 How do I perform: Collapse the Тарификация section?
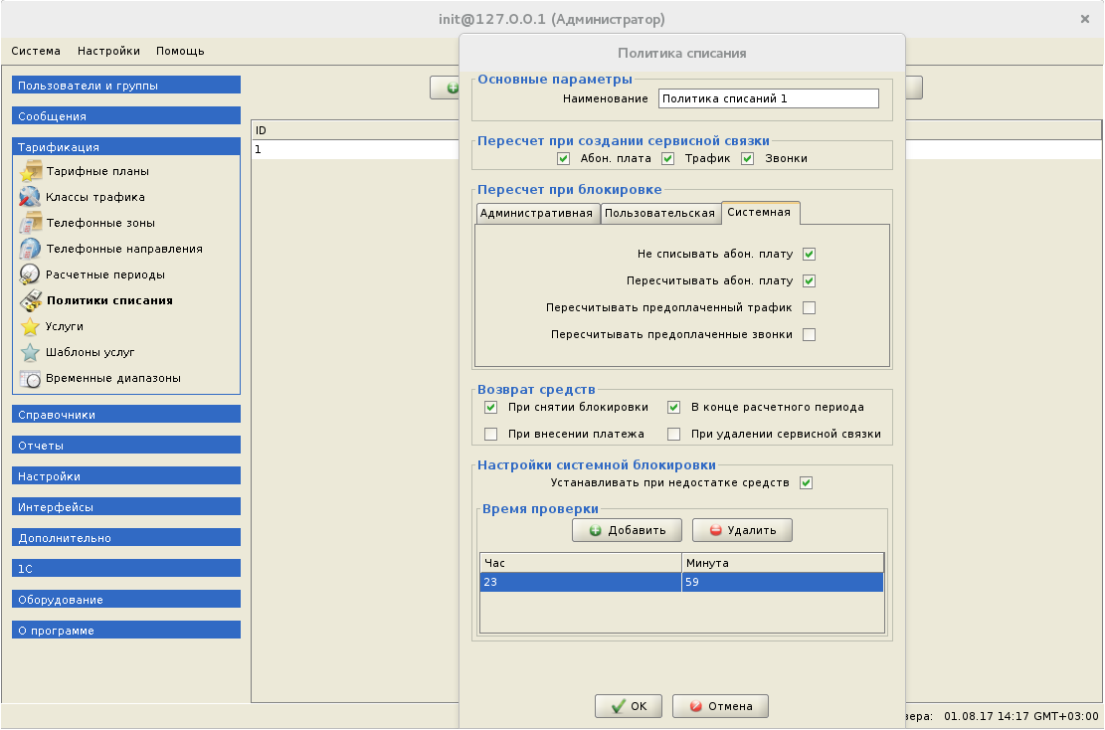[126, 146]
